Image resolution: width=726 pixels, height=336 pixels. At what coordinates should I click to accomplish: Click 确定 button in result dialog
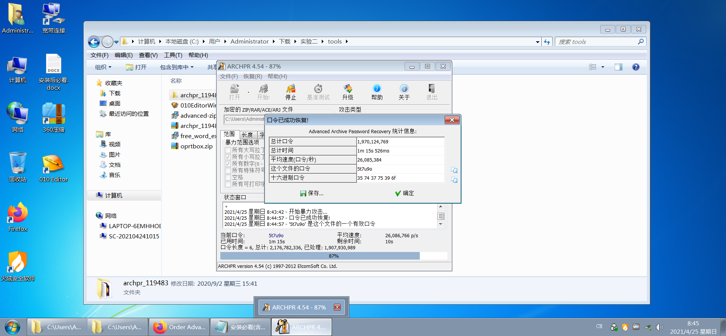[x=404, y=193]
